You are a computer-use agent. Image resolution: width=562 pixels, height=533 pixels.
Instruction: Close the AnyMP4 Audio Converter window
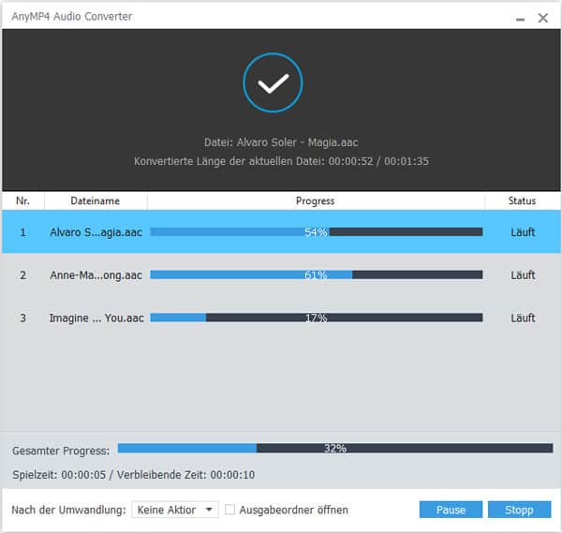click(543, 18)
